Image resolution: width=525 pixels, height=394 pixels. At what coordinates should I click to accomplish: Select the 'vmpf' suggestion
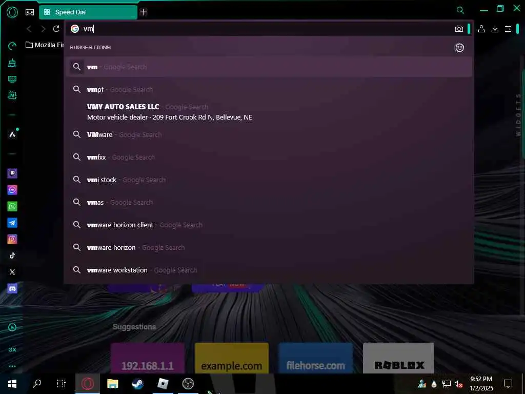(x=269, y=89)
